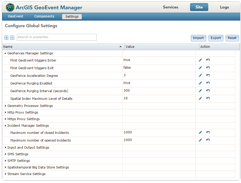Edit GeoFence Acceleration Degree value
This screenshot has width=241, height=183.
tap(200, 75)
